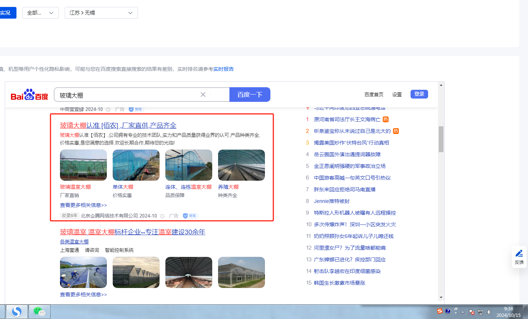This screenshot has height=319, width=528.
Task: Open hot search 揭露美国炒作"伏特台风"行动真相
Action: point(352,143)
